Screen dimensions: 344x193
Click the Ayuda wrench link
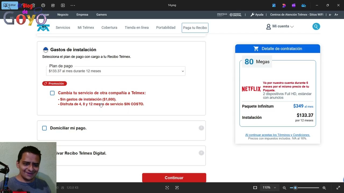(257, 15)
